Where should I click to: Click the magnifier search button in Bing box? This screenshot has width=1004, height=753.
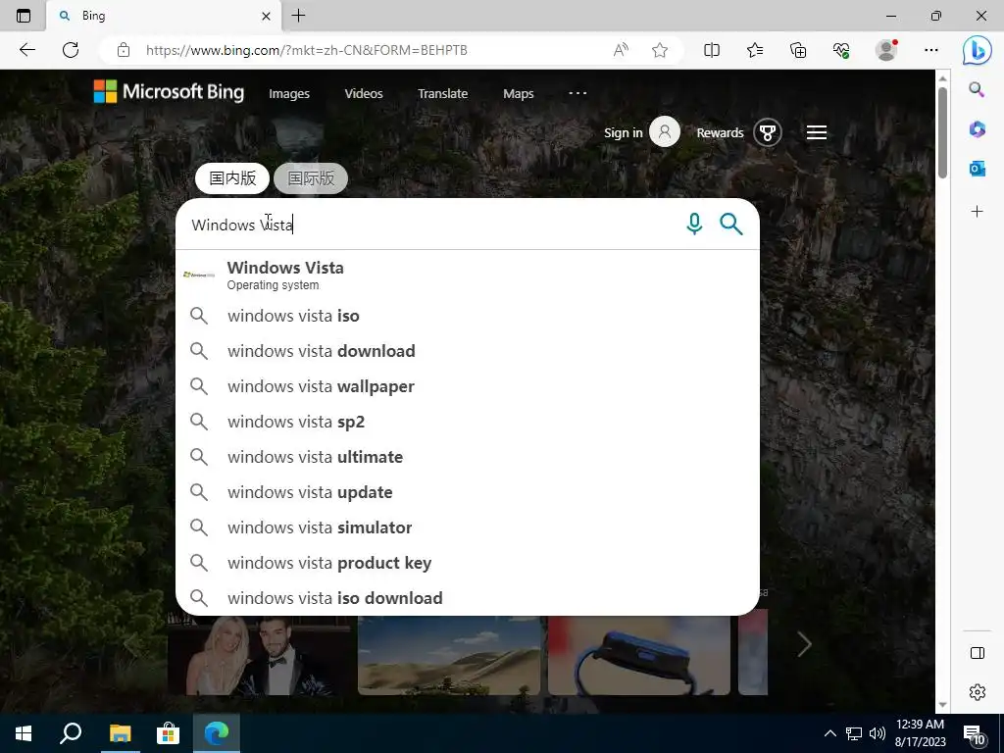point(730,225)
